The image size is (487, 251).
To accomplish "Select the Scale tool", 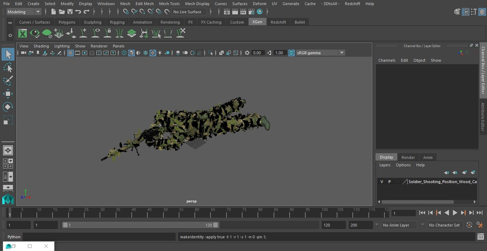I will click(8, 120).
